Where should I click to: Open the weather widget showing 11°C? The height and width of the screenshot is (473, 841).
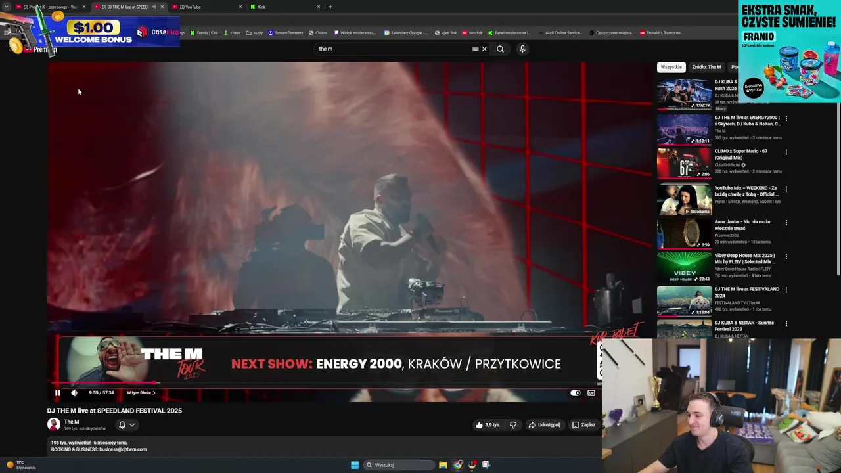21,465
